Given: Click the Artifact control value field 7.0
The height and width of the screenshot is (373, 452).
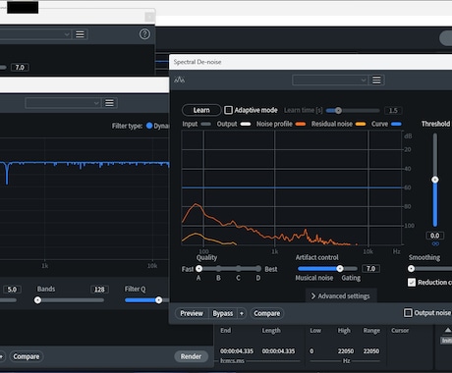Looking at the screenshot, I should click(370, 269).
